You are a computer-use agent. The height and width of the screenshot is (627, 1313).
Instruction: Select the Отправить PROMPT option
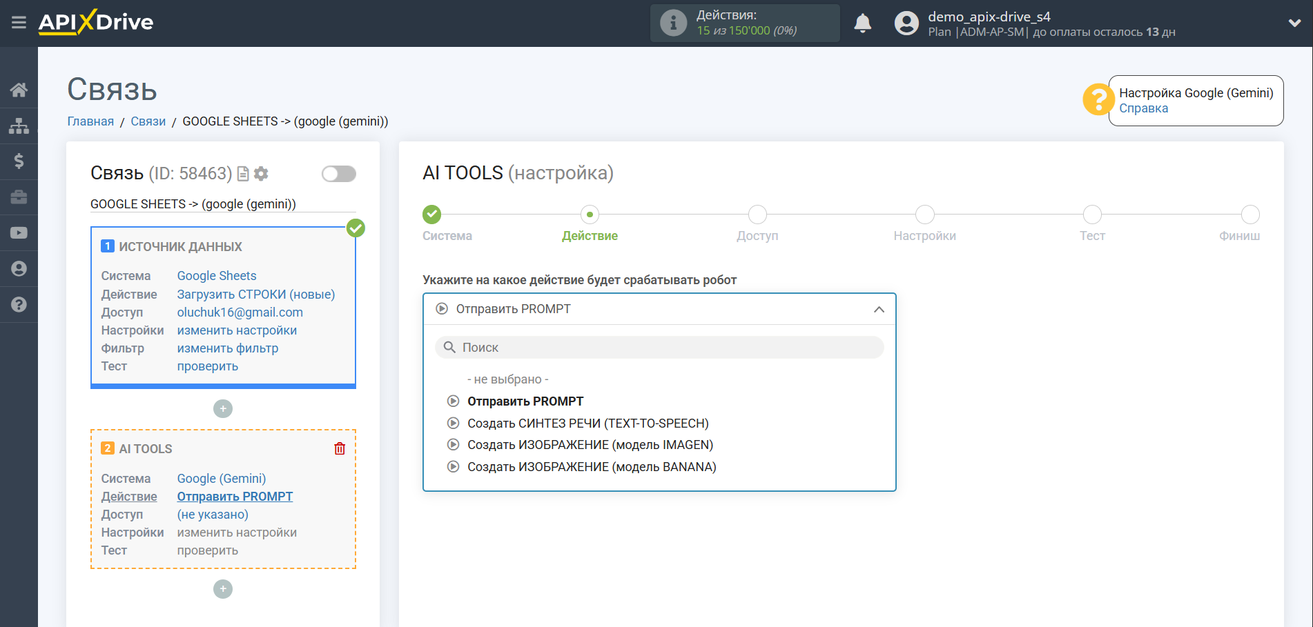pos(525,401)
